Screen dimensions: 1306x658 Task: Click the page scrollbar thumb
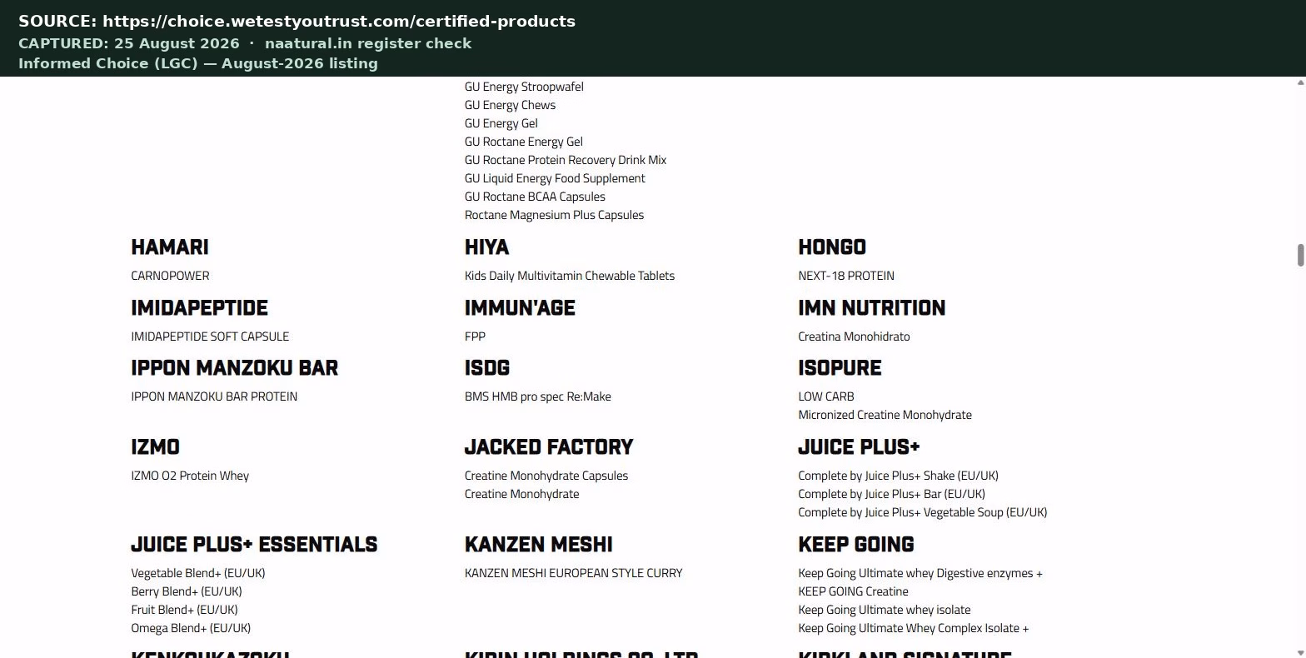coord(1300,256)
